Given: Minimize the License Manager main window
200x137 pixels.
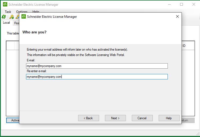Looking at the screenshot, I should click(169, 4).
